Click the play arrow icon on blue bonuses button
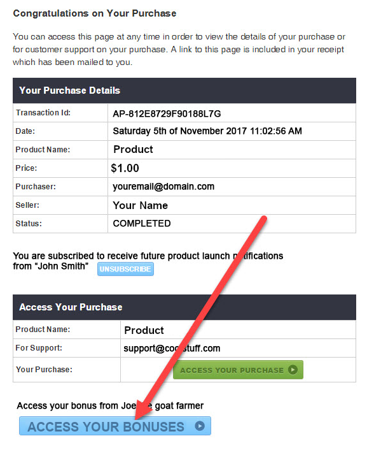Image resolution: width=374 pixels, height=450 pixels. (x=200, y=426)
